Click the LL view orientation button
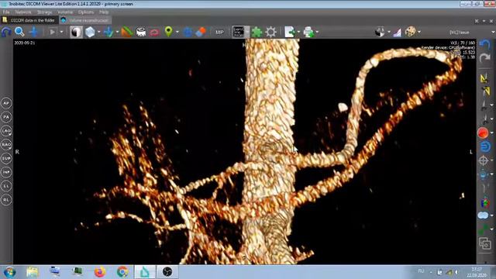496x279 pixels. pyautogui.click(x=6, y=186)
